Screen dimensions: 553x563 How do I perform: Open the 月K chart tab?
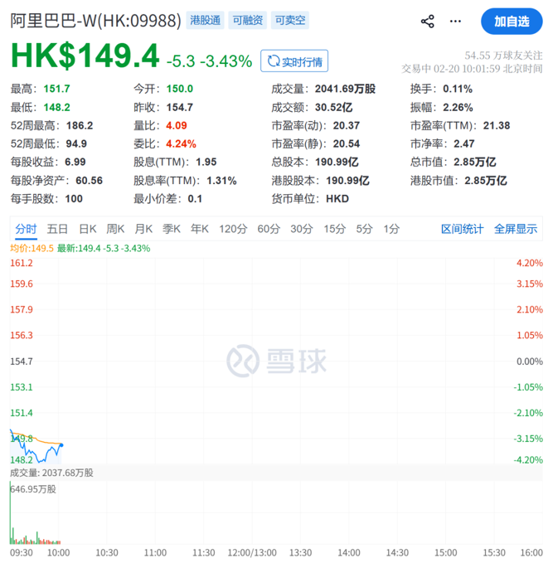click(144, 229)
